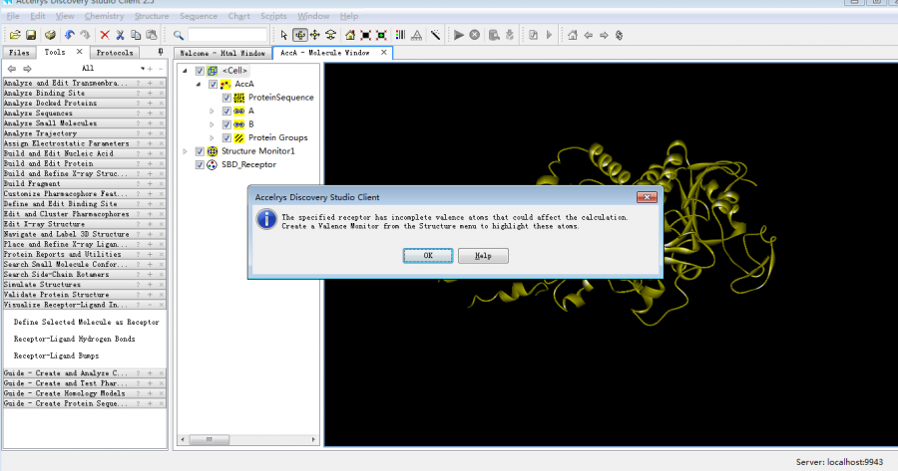Click the Stop job round icon

click(x=474, y=35)
